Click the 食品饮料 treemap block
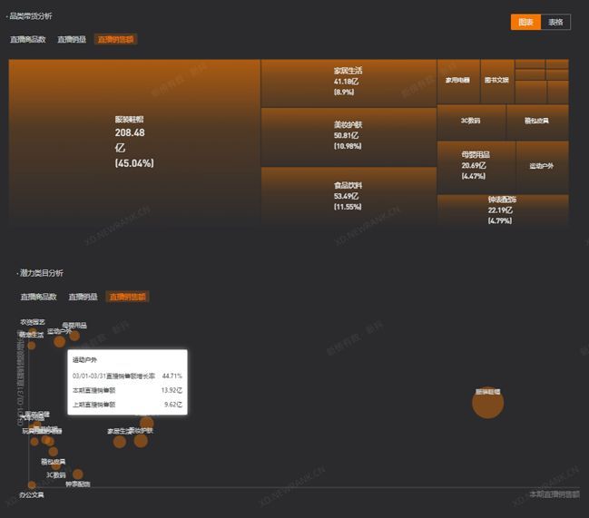The width and height of the screenshot is (589, 518). pos(348,195)
